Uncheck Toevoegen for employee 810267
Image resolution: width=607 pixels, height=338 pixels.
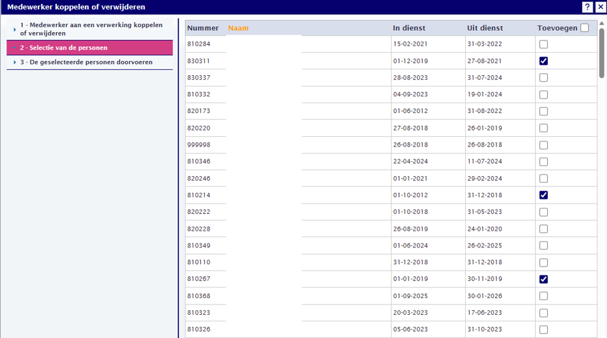[543, 279]
